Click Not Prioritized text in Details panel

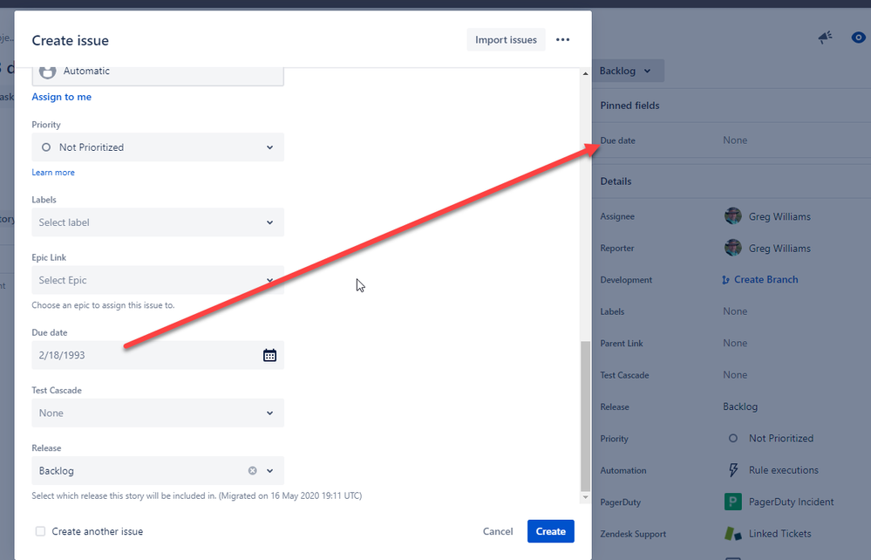point(781,439)
